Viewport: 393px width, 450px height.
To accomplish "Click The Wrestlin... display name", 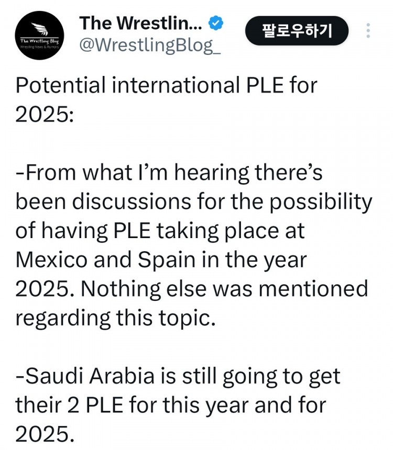I will click(141, 23).
